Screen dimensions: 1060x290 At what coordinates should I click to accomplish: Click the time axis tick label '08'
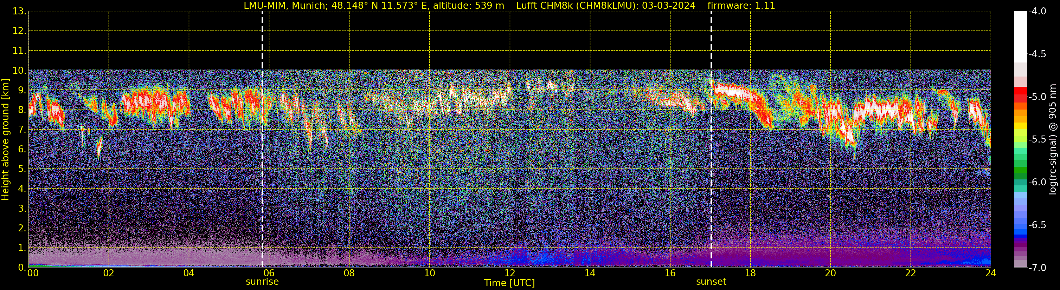pyautogui.click(x=349, y=273)
